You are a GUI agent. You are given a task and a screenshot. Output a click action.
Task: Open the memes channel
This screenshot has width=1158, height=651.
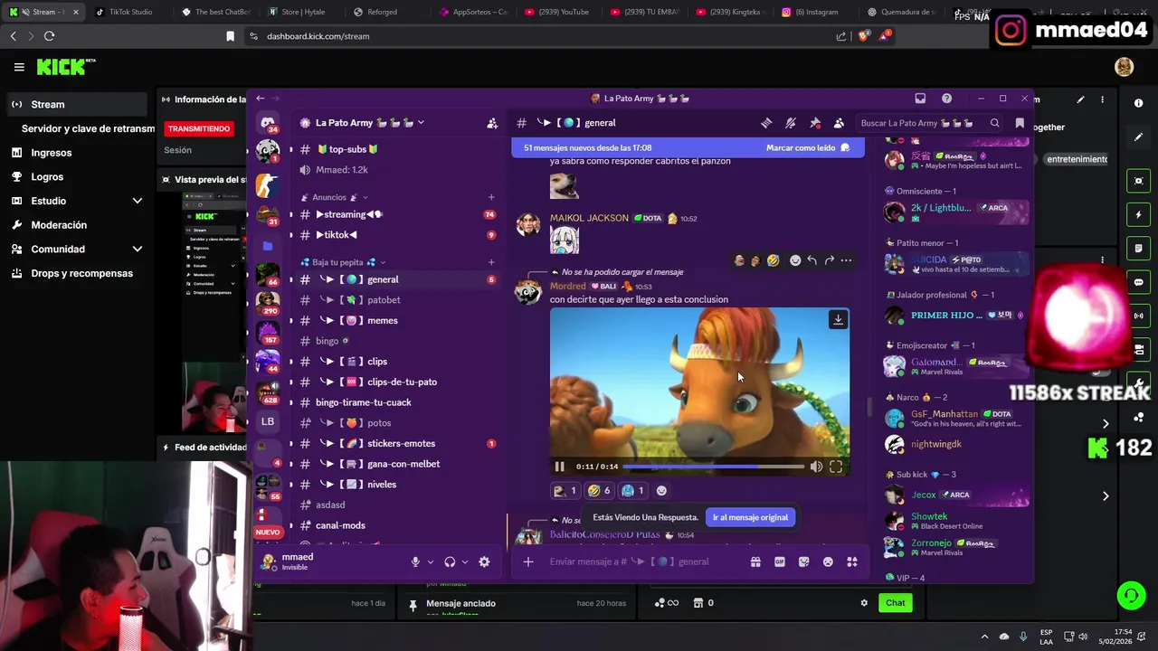click(396, 320)
